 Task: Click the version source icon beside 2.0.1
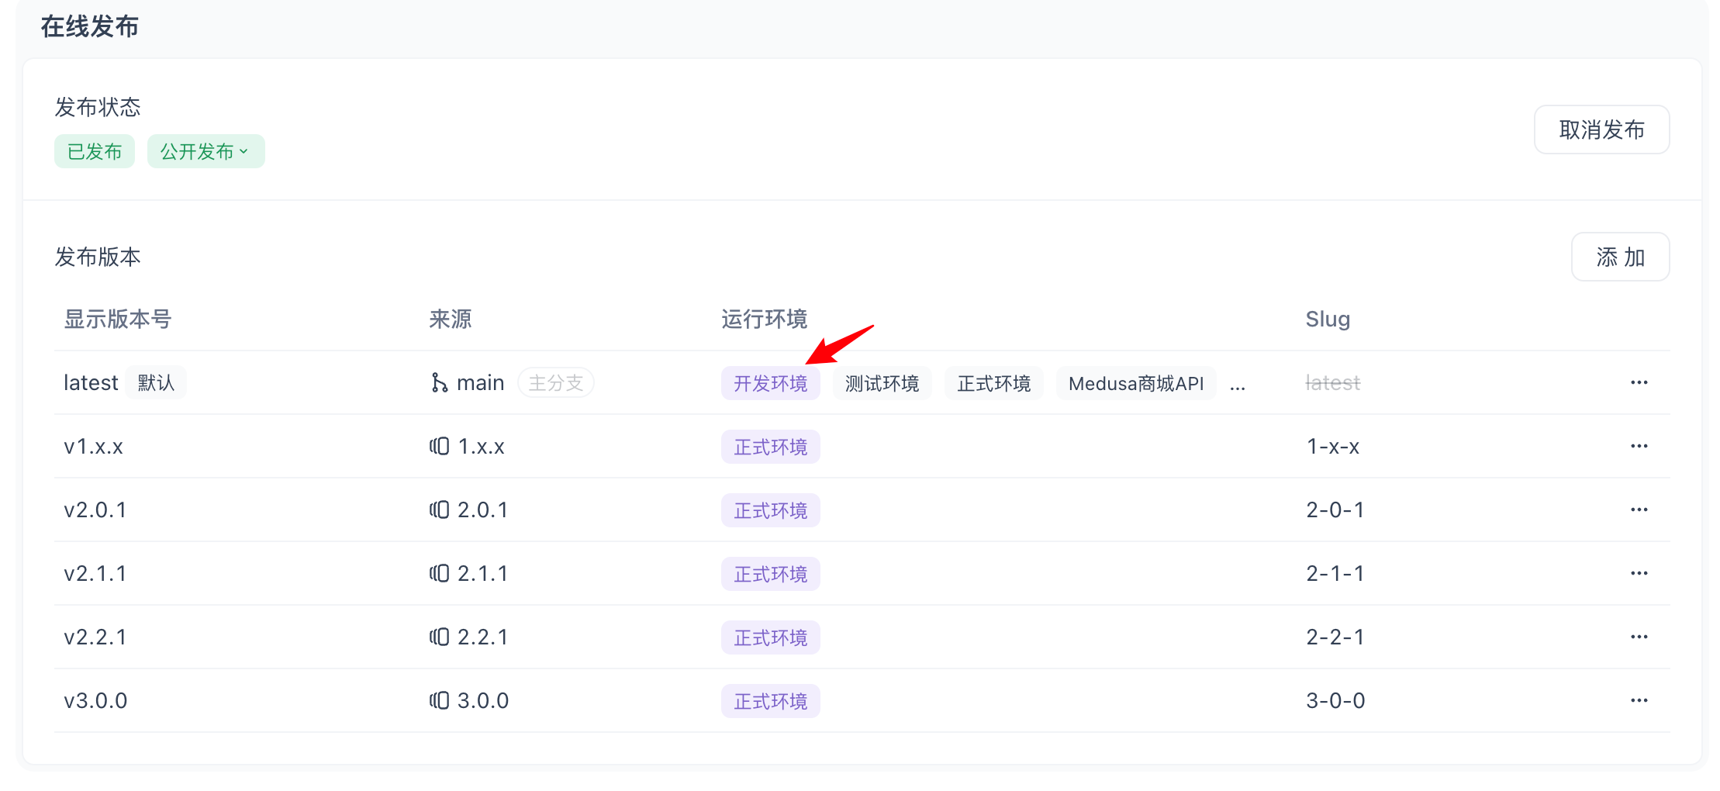pyautogui.click(x=440, y=509)
